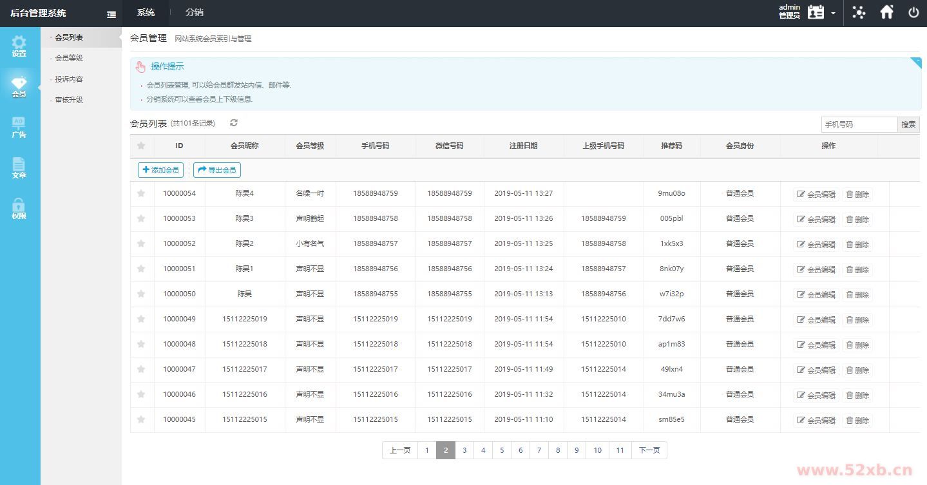
Task: Click the home icon in top bar
Action: point(887,12)
